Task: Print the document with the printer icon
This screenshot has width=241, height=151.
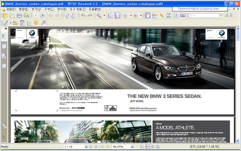Action: click(x=19, y=15)
